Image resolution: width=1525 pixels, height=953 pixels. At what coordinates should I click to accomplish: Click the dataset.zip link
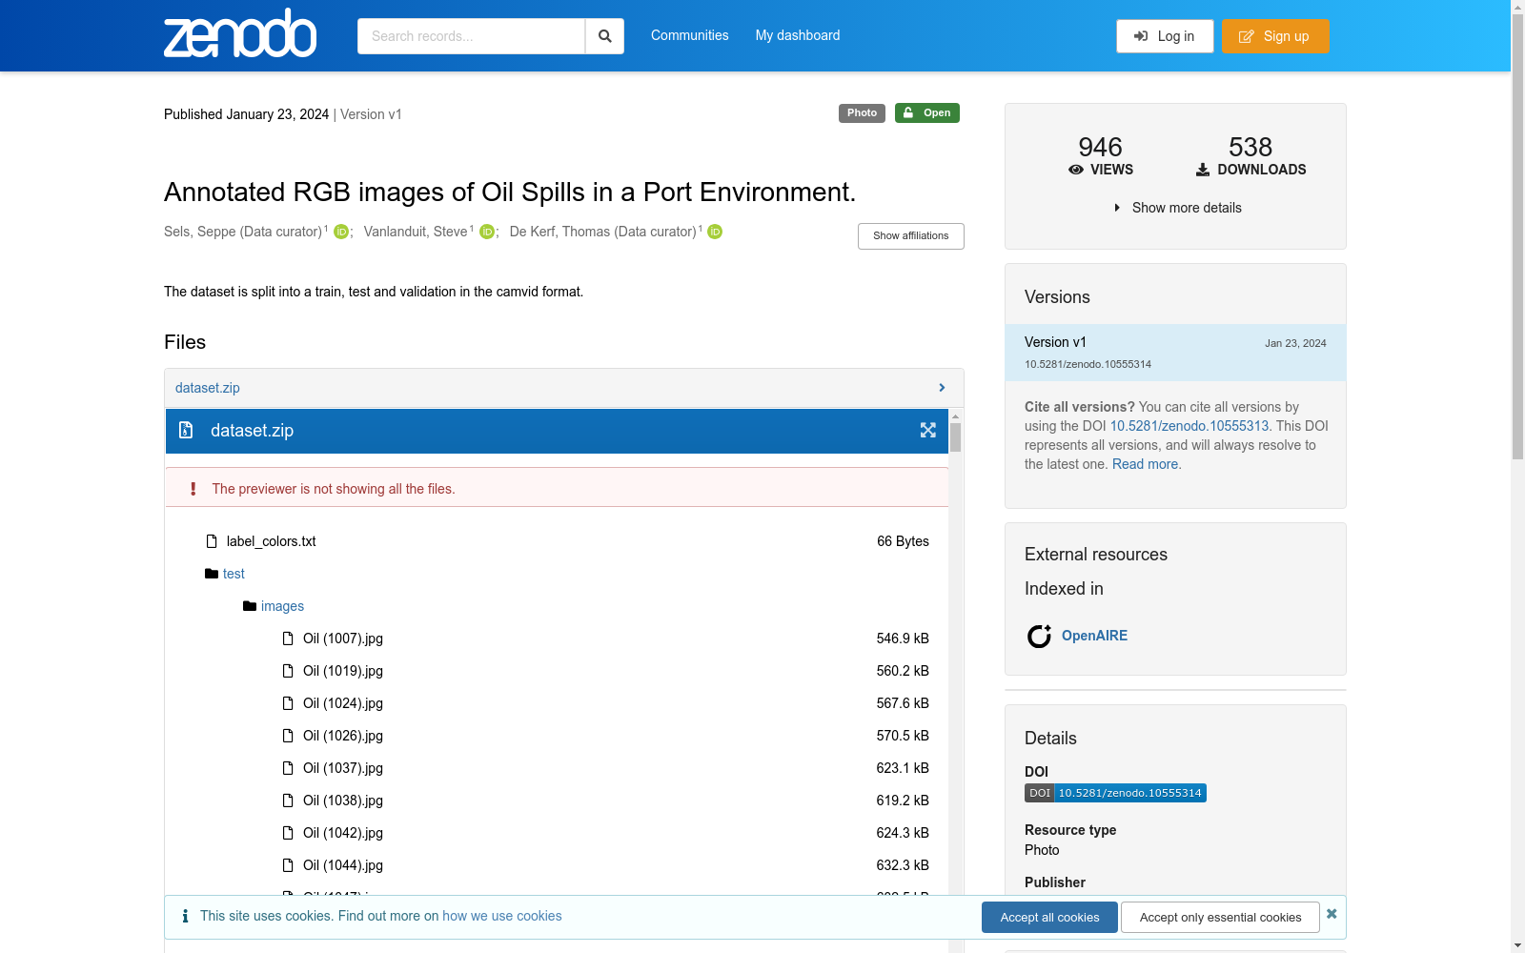pos(208,388)
